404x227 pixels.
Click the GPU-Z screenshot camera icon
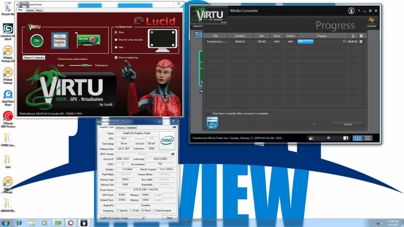coord(174,127)
